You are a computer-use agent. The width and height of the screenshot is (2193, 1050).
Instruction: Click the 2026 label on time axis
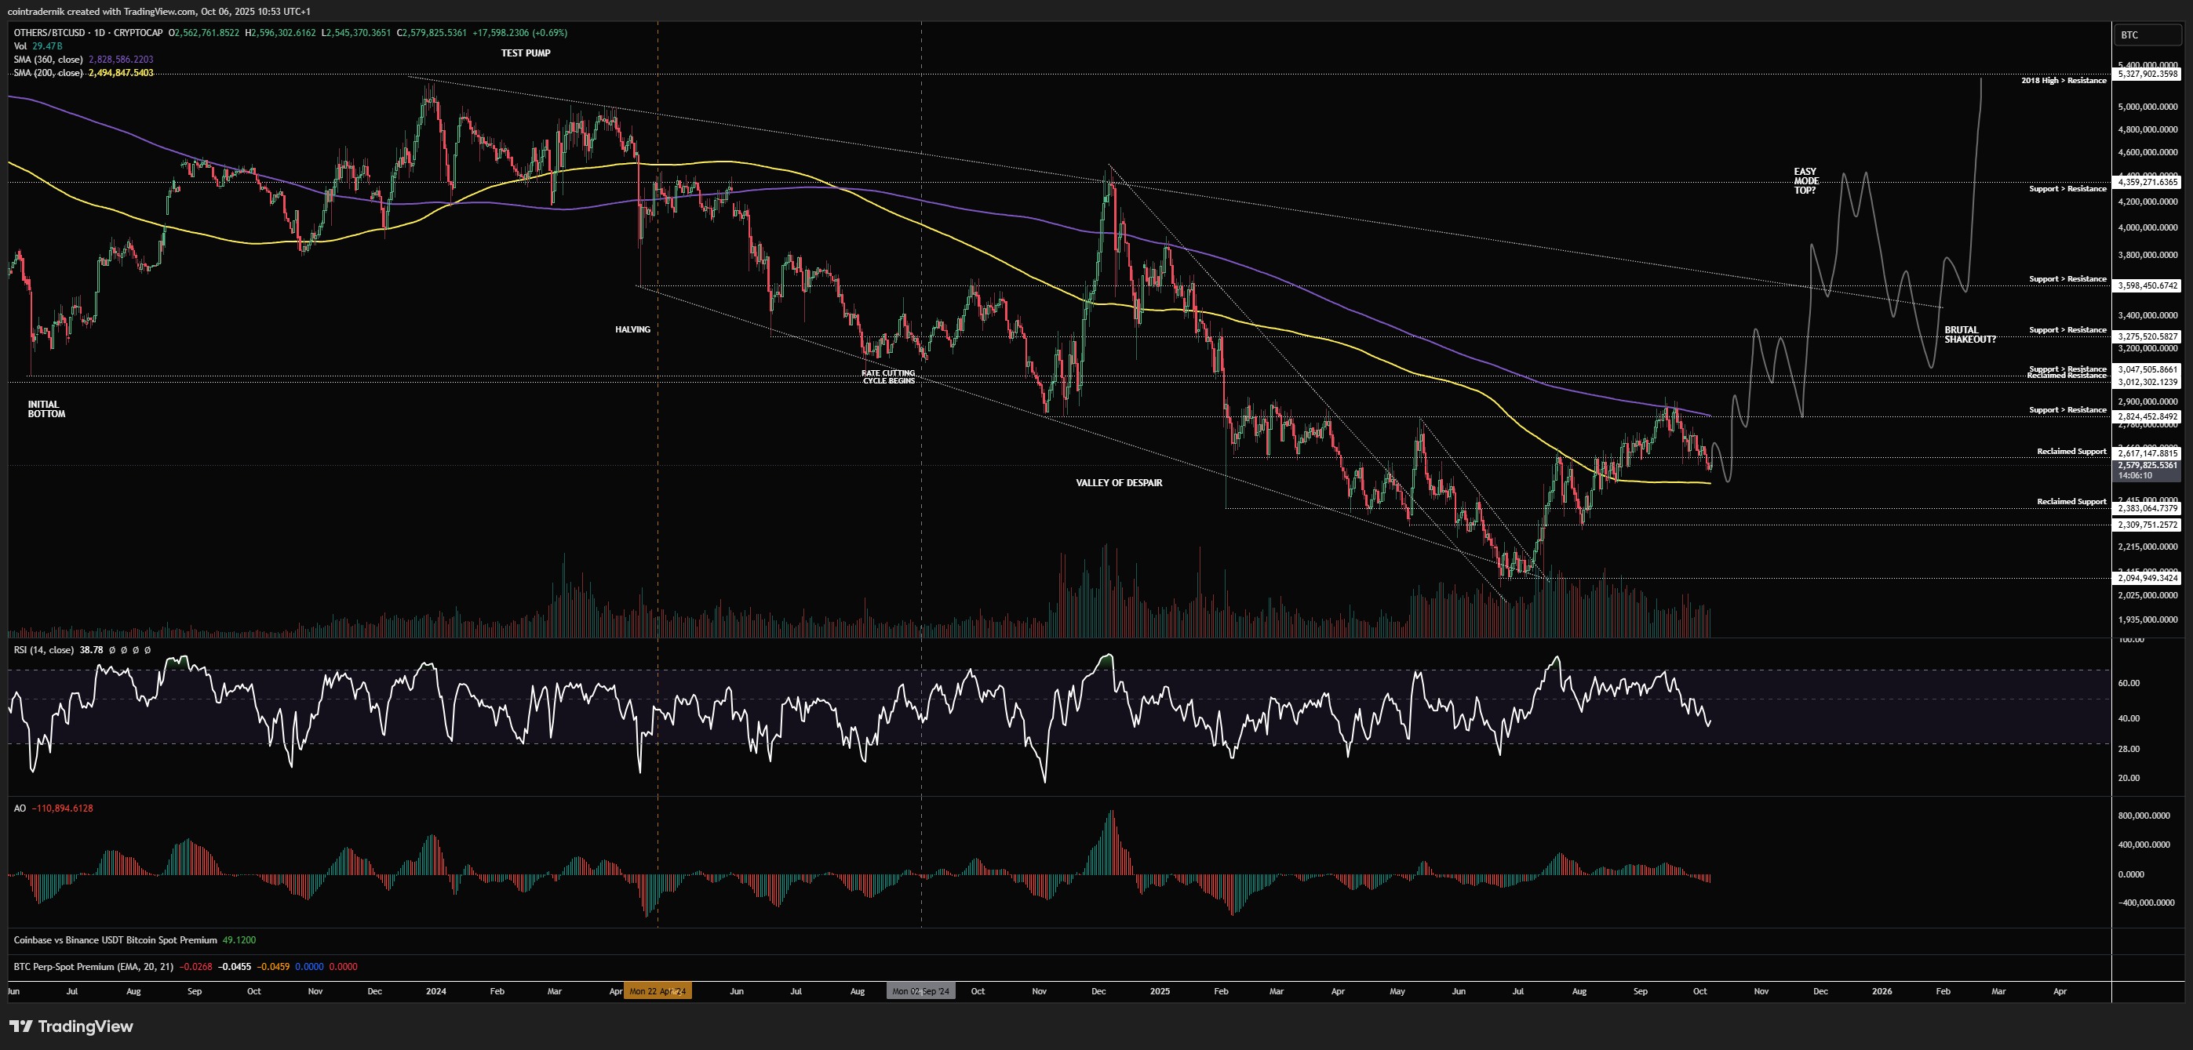pos(1882,991)
